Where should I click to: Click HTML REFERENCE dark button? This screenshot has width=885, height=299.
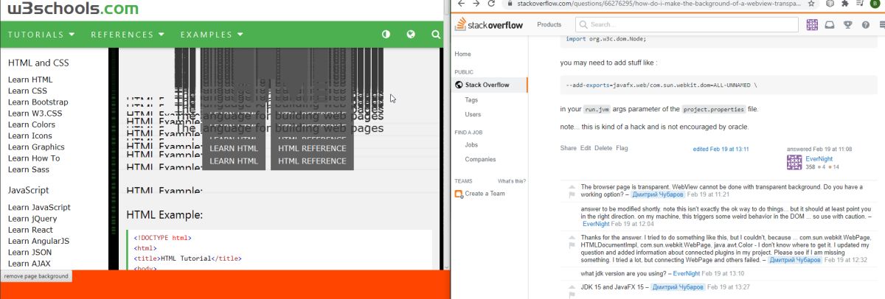point(312,161)
